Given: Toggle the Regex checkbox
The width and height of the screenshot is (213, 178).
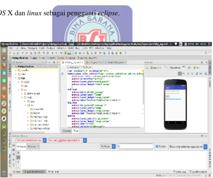Looking at the screenshot, I should click(x=157, y=146).
